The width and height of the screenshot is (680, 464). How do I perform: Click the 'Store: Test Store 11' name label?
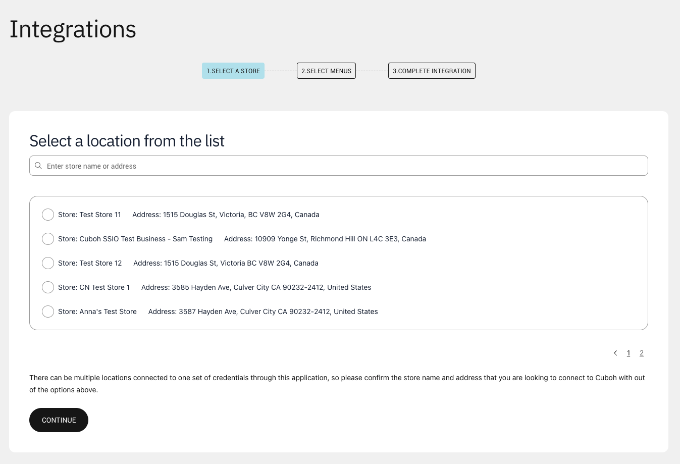(89, 215)
